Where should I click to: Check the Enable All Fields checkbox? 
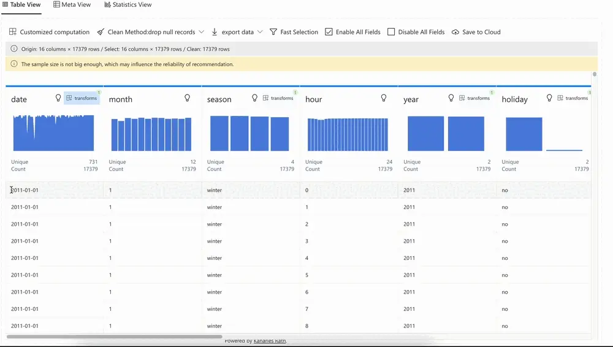point(329,32)
